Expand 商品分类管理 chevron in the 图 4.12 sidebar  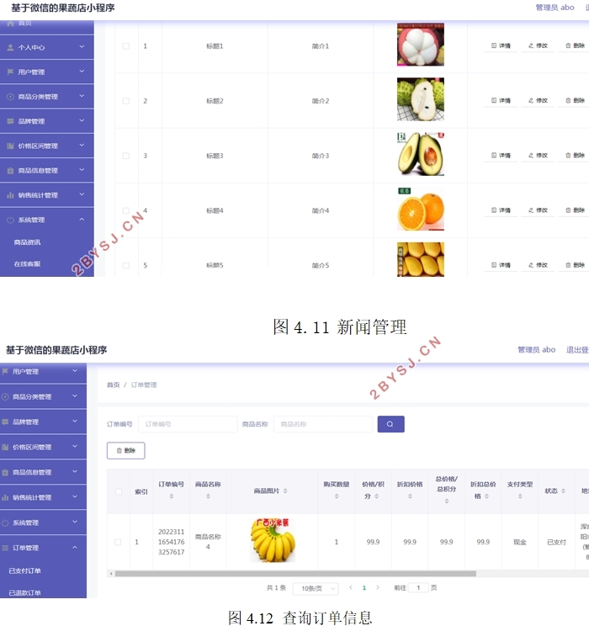75,396
